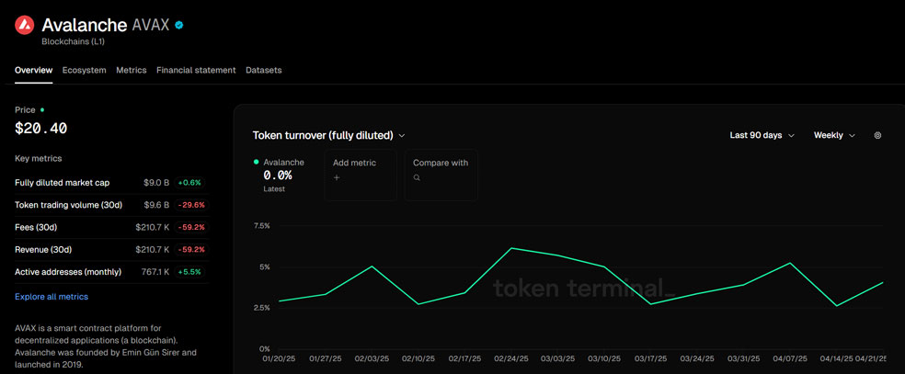Select the Revenue (30d) row

pos(110,250)
